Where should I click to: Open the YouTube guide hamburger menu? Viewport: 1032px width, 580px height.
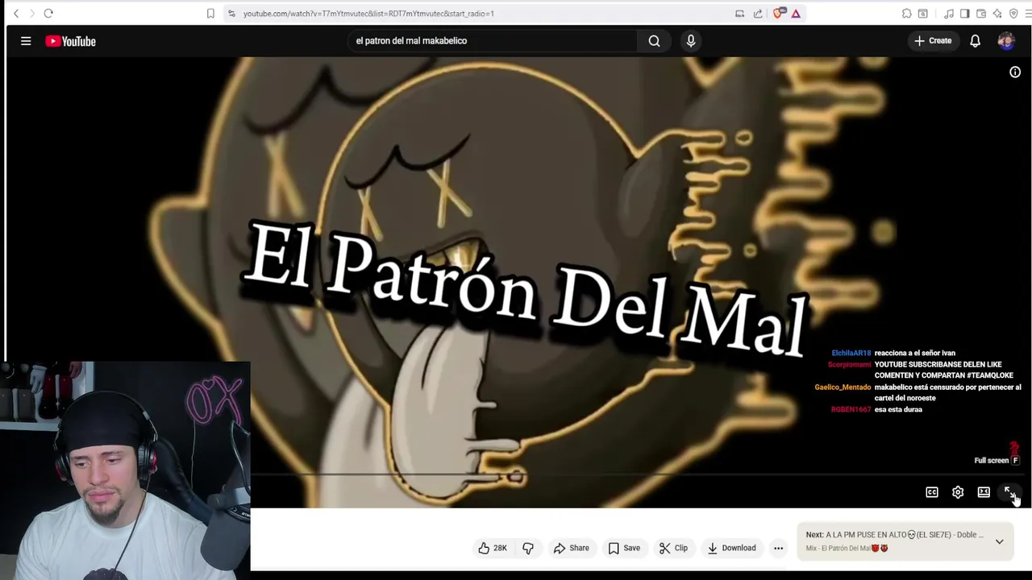click(x=26, y=41)
